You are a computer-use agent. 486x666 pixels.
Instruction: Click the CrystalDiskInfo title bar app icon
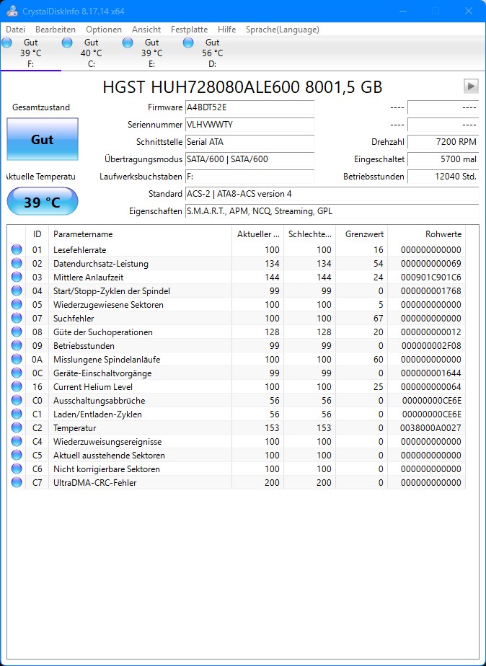pyautogui.click(x=12, y=11)
